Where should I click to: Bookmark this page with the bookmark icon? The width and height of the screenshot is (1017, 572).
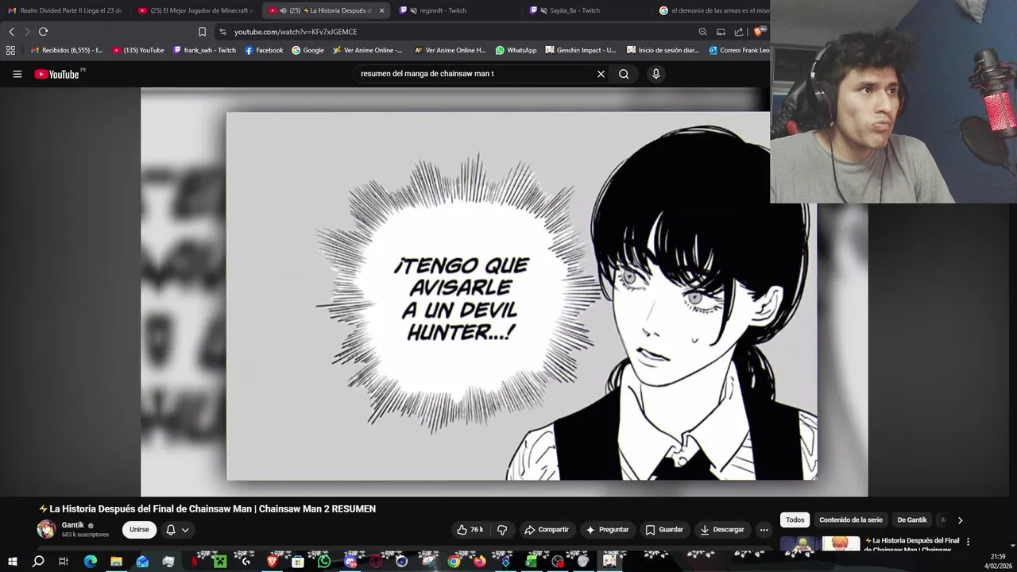pyautogui.click(x=202, y=32)
